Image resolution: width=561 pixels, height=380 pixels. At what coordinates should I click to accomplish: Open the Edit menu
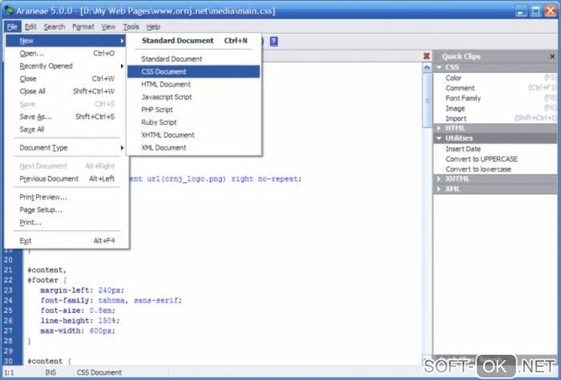[x=31, y=27]
